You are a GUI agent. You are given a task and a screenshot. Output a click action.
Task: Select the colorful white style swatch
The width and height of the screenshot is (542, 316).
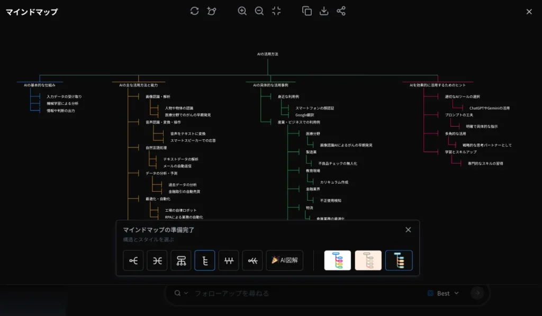pos(338,260)
